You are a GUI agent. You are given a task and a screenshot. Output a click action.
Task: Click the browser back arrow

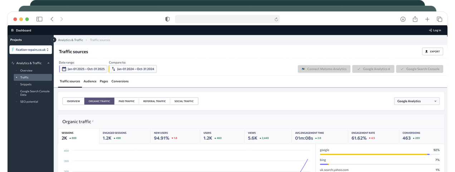52,19
